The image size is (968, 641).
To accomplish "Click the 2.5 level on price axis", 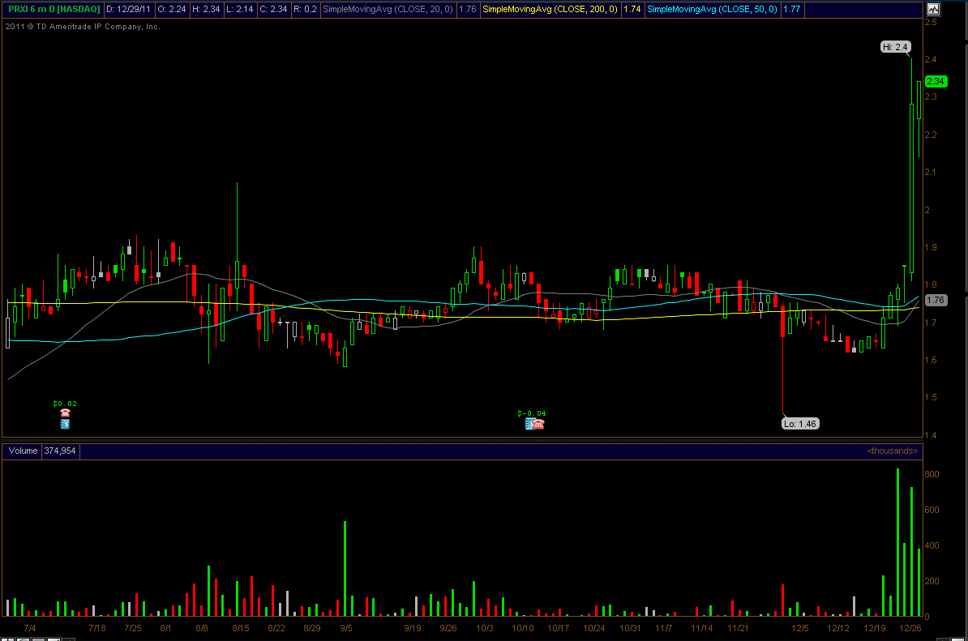I will point(931,22).
